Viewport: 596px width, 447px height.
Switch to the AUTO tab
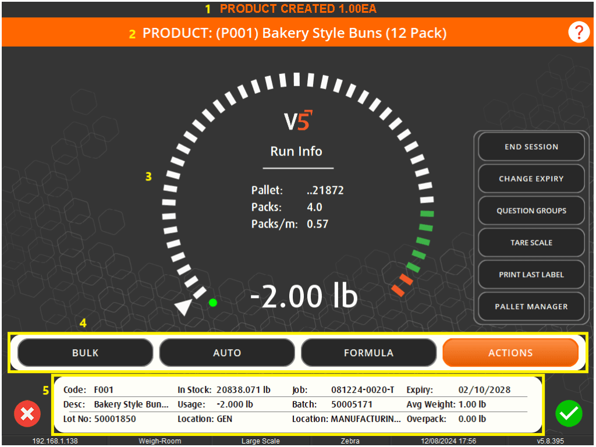pos(226,352)
